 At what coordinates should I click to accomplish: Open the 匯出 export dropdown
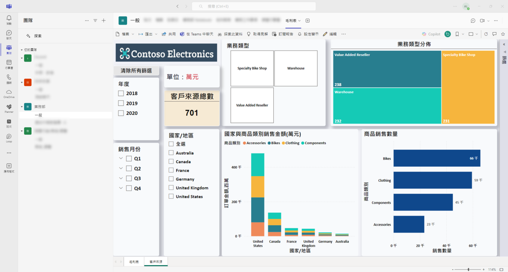click(148, 34)
